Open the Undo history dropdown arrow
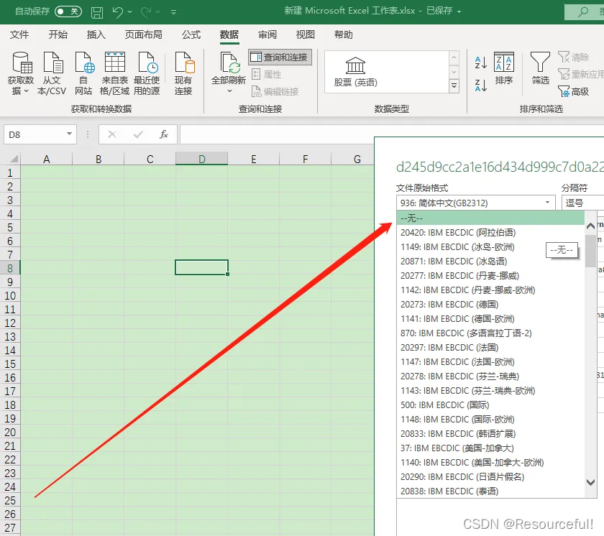The height and width of the screenshot is (536, 604). [x=130, y=12]
